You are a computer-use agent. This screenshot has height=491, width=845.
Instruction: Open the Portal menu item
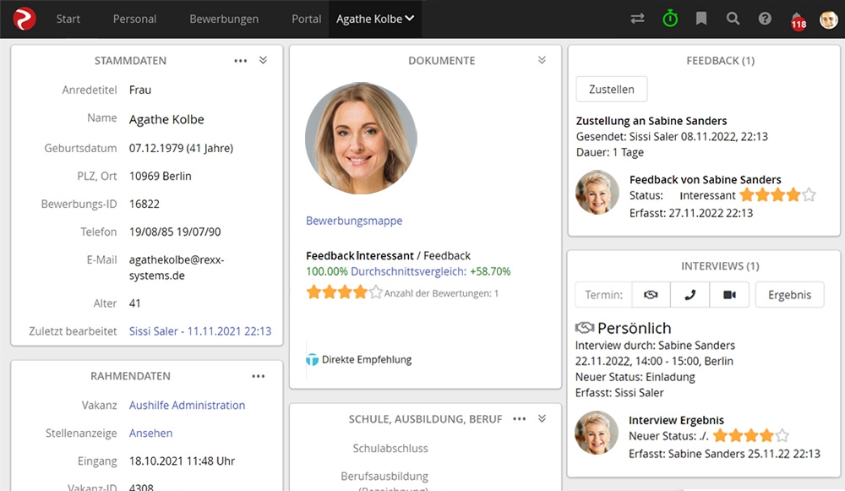pos(306,19)
